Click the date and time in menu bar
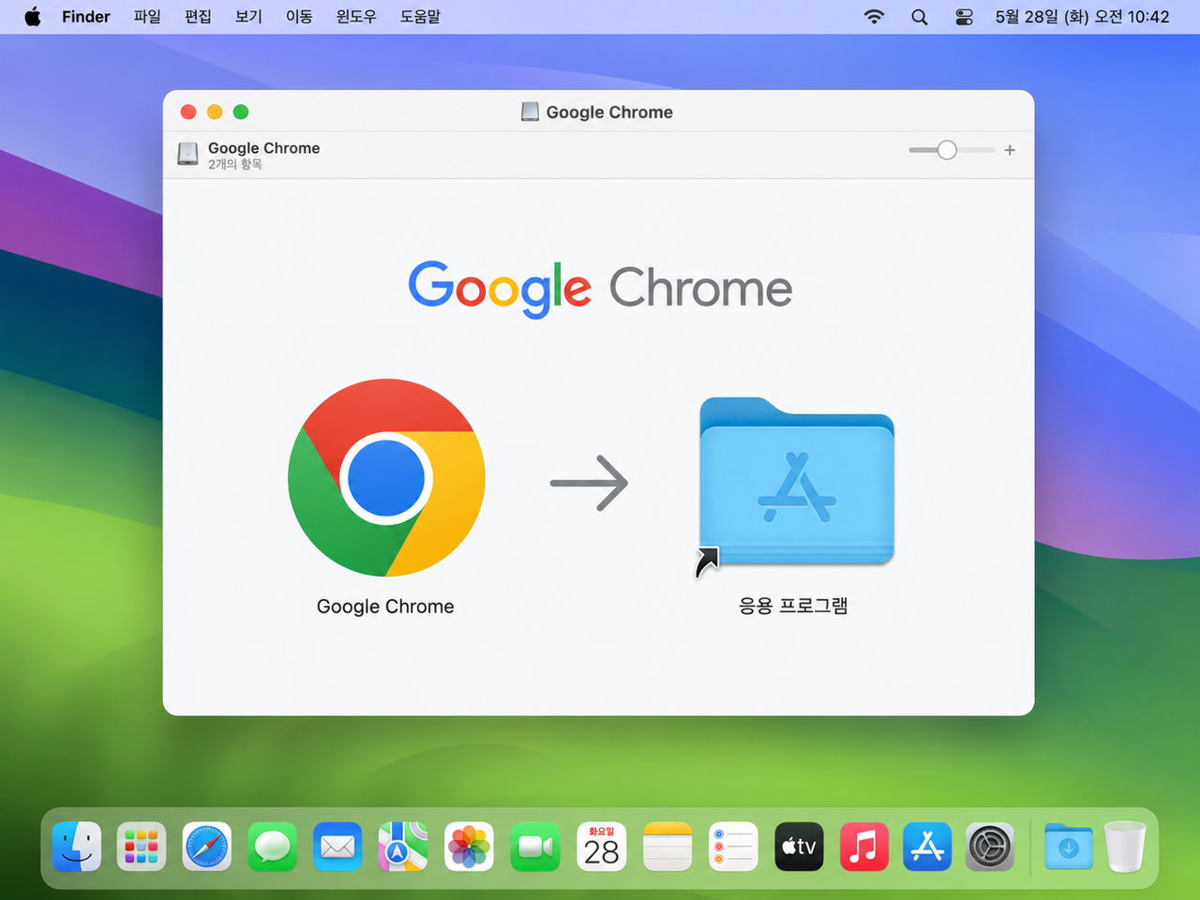Image resolution: width=1200 pixels, height=900 pixels. click(x=1082, y=17)
